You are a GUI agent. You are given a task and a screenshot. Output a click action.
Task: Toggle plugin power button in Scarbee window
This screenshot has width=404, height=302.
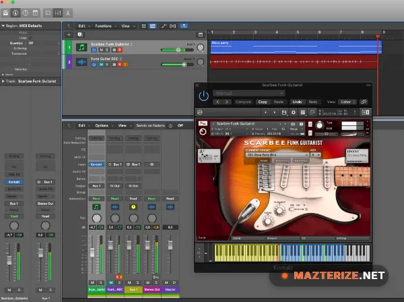pos(203,96)
